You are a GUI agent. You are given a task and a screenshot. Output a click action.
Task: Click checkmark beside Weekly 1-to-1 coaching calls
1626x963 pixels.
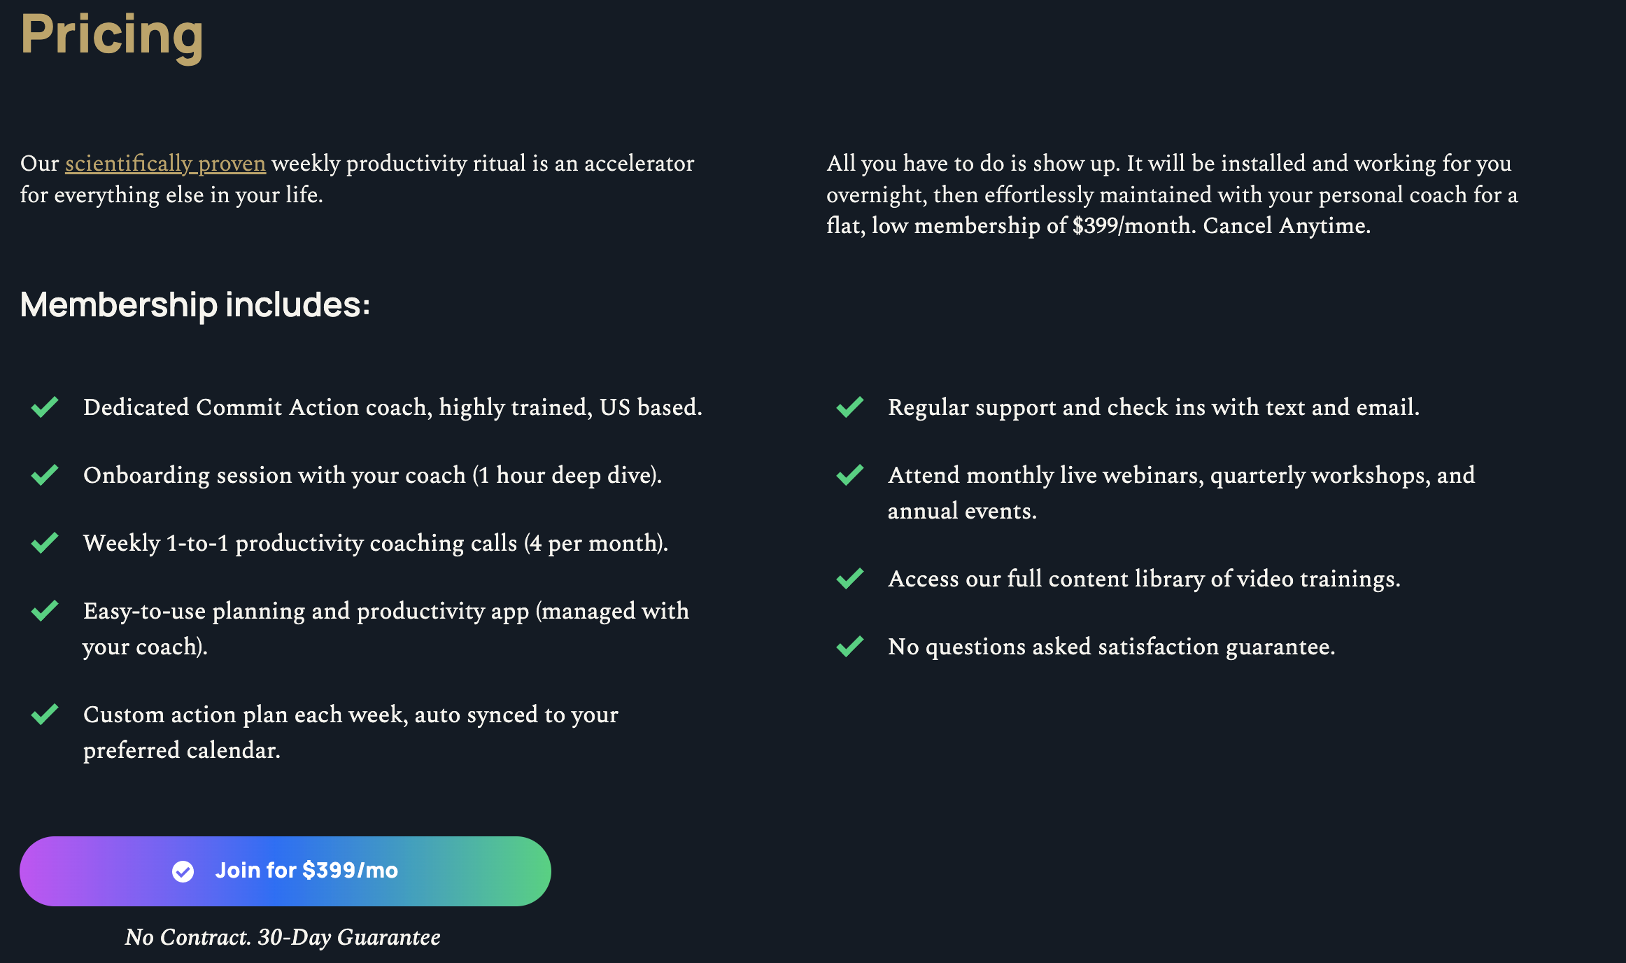[x=45, y=543]
